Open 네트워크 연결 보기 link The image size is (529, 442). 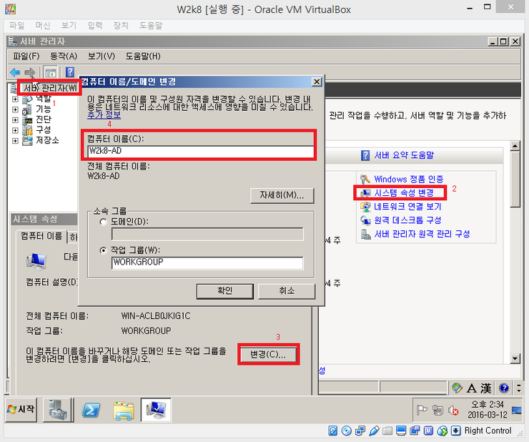pyautogui.click(x=407, y=207)
